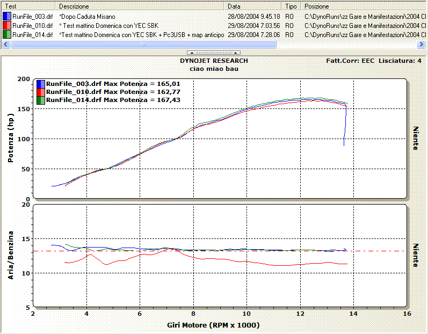Image resolution: width=428 pixels, height=334 pixels.
Task: Click legend text 'RunFile_003.drf Max Potenza = 165,01'
Action: point(113,84)
